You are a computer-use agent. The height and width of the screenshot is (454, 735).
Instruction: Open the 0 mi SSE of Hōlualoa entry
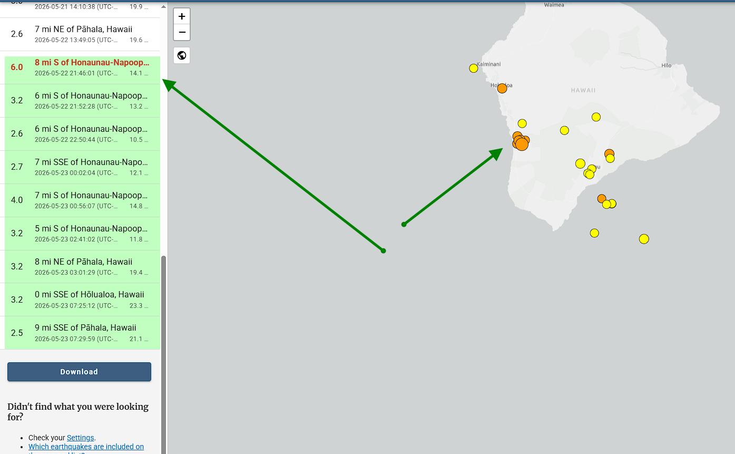(82, 300)
